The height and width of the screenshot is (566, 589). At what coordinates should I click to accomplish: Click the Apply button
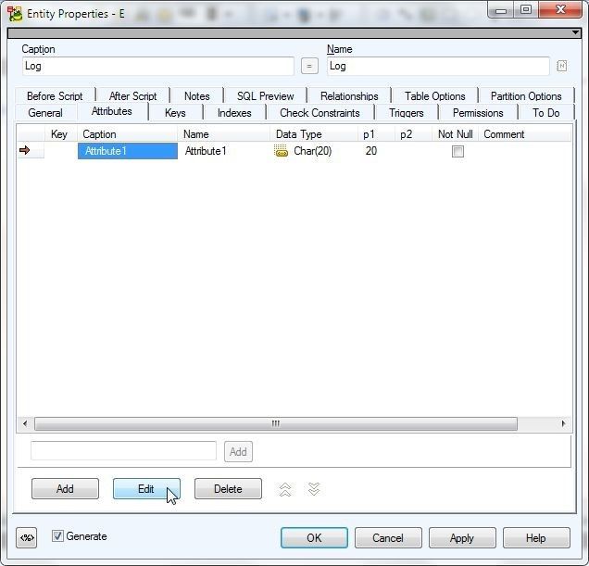[462, 538]
